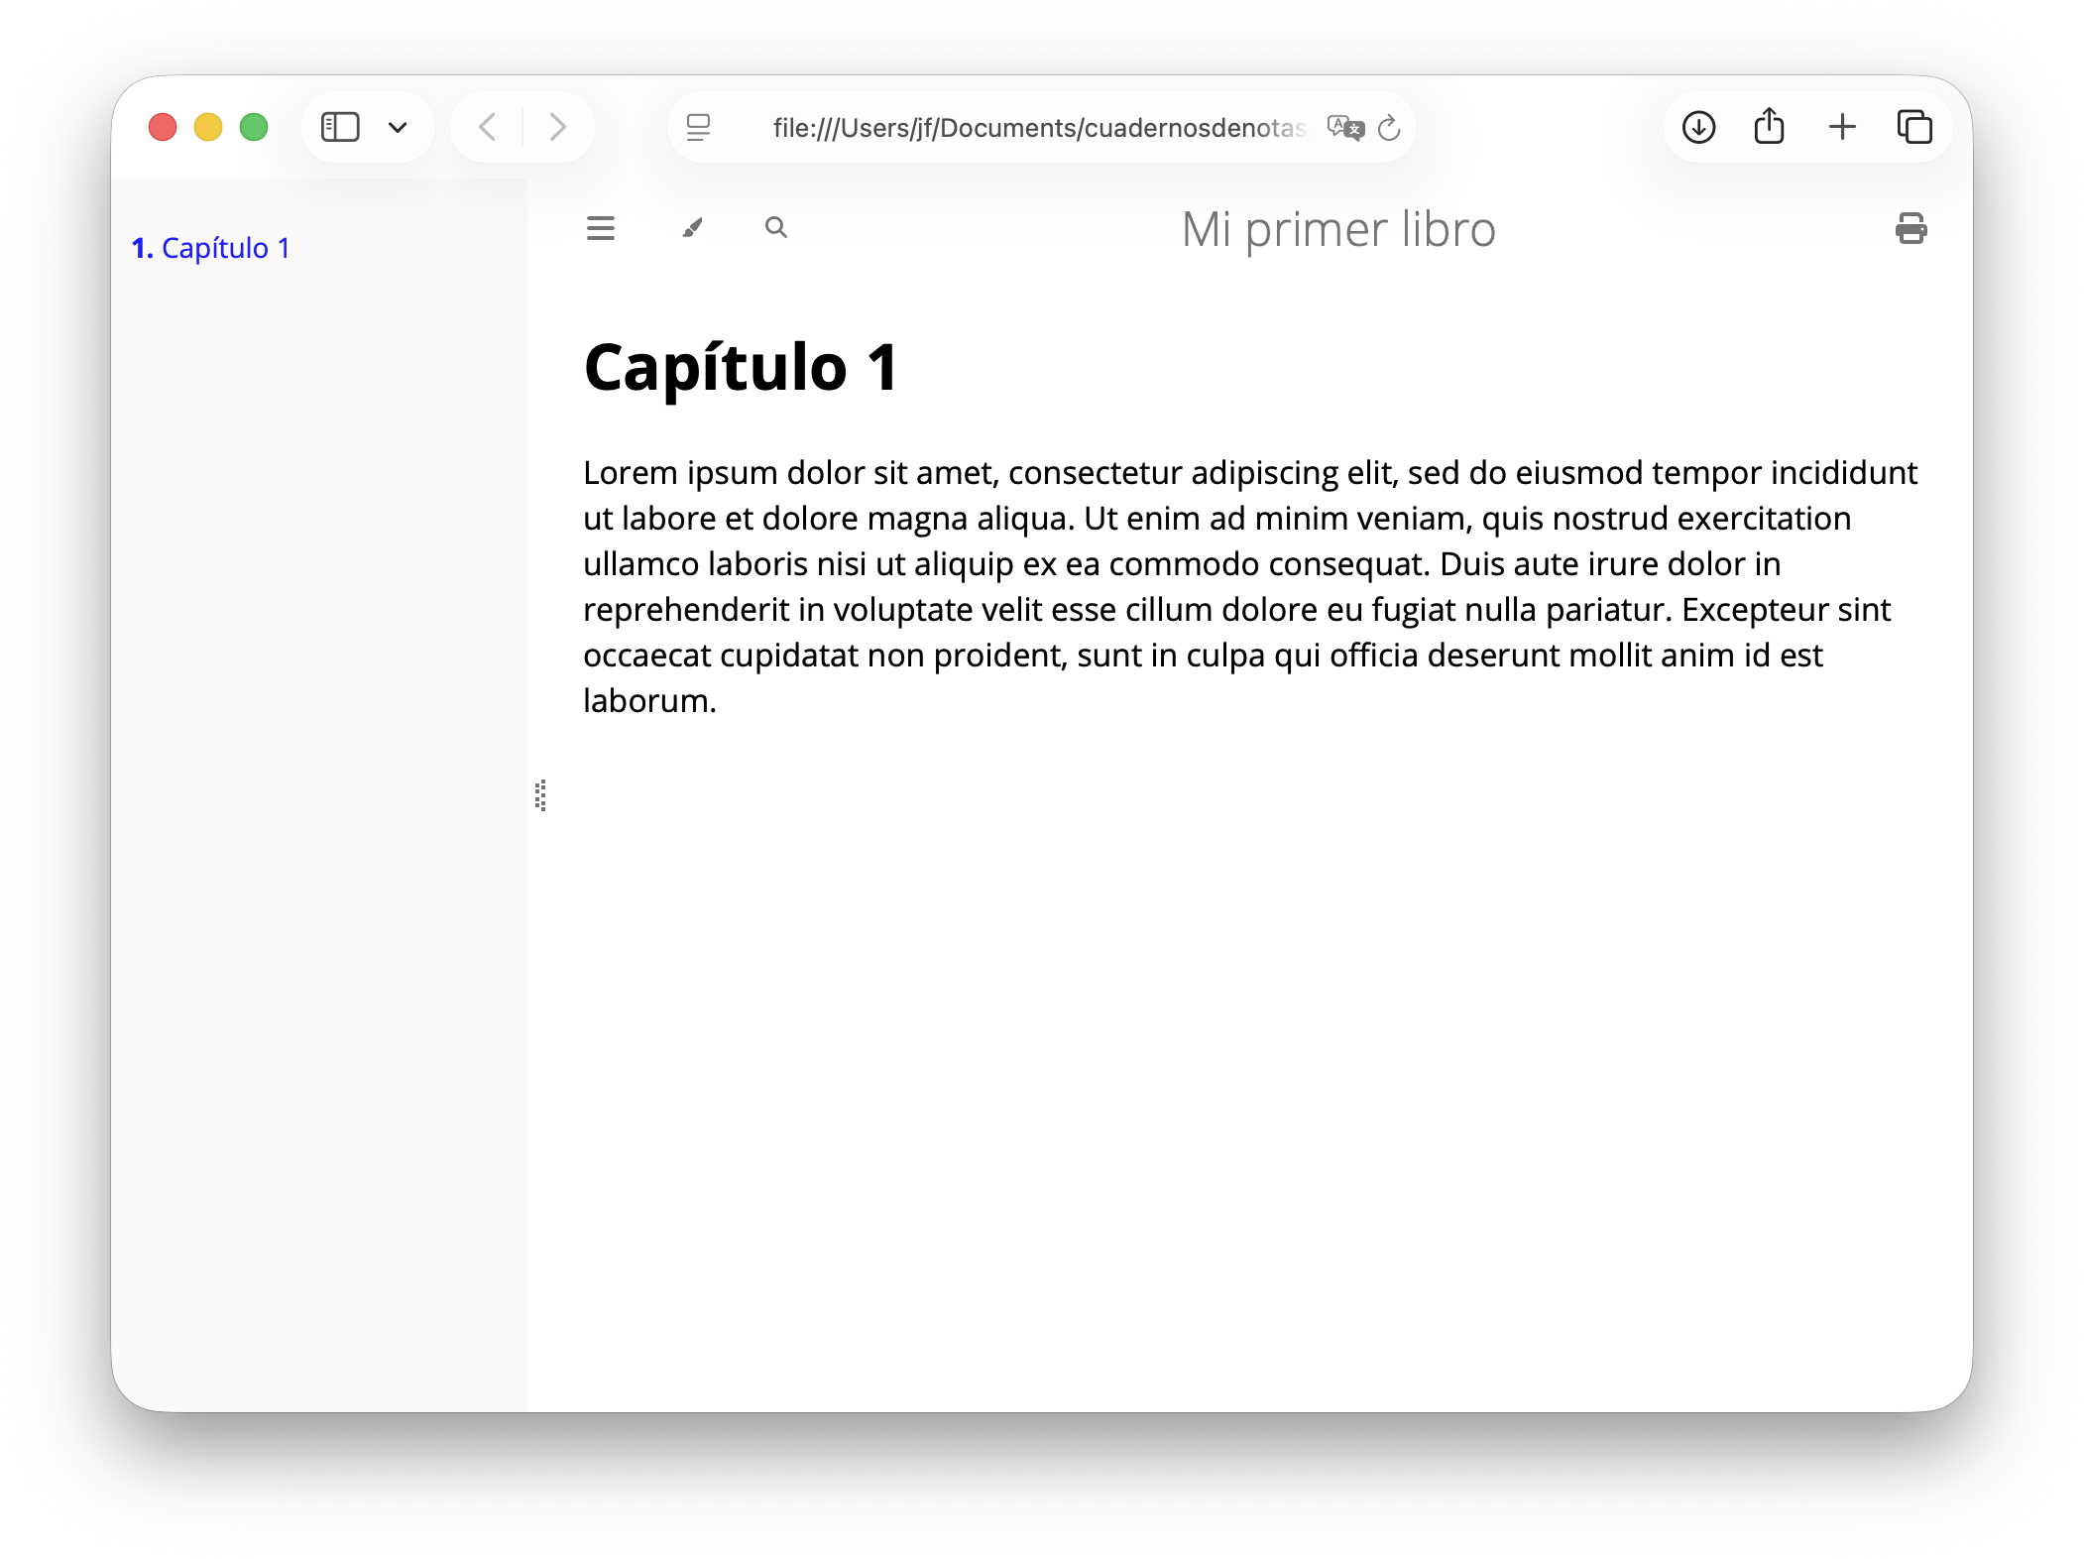Click the search magnifier icon in book toolbar
The image size is (2084, 1559).
(x=775, y=228)
